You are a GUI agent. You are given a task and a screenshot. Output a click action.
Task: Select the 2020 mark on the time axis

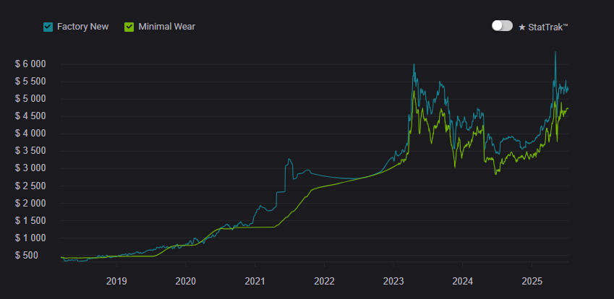point(186,281)
